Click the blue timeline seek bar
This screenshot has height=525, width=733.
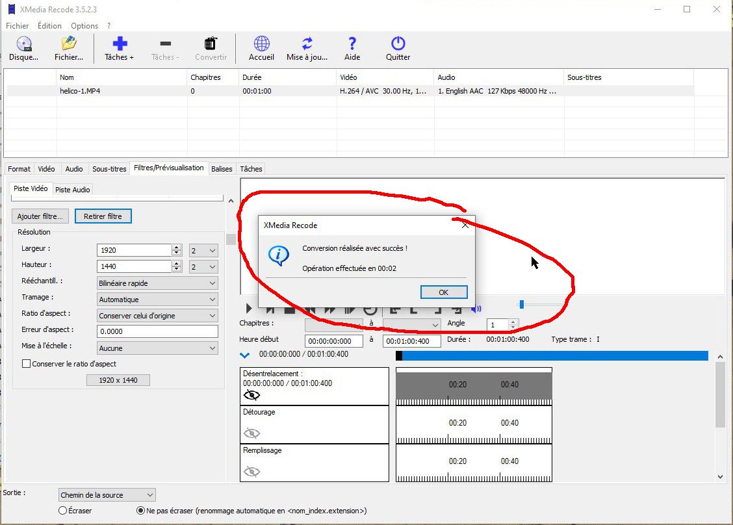click(x=552, y=356)
